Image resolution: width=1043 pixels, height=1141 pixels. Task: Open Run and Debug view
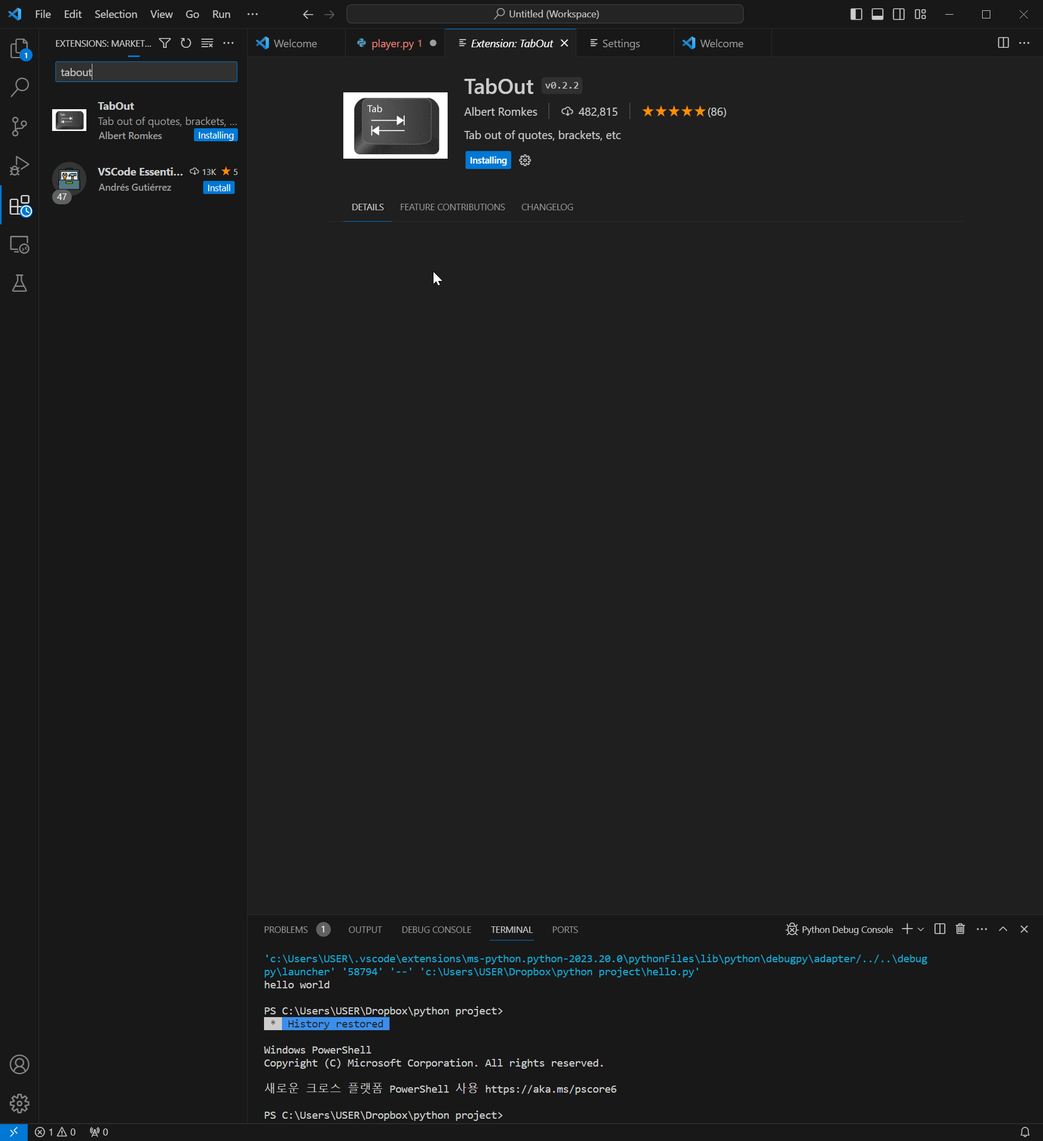20,166
